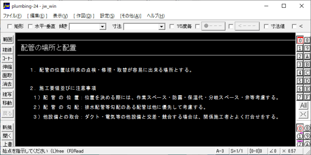311x155 pixels.
Task: Select the 移動 tool
Action: coord(7,103)
